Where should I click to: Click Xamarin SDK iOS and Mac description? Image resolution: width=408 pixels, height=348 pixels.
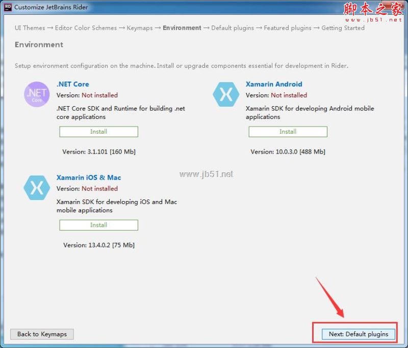coord(117,206)
